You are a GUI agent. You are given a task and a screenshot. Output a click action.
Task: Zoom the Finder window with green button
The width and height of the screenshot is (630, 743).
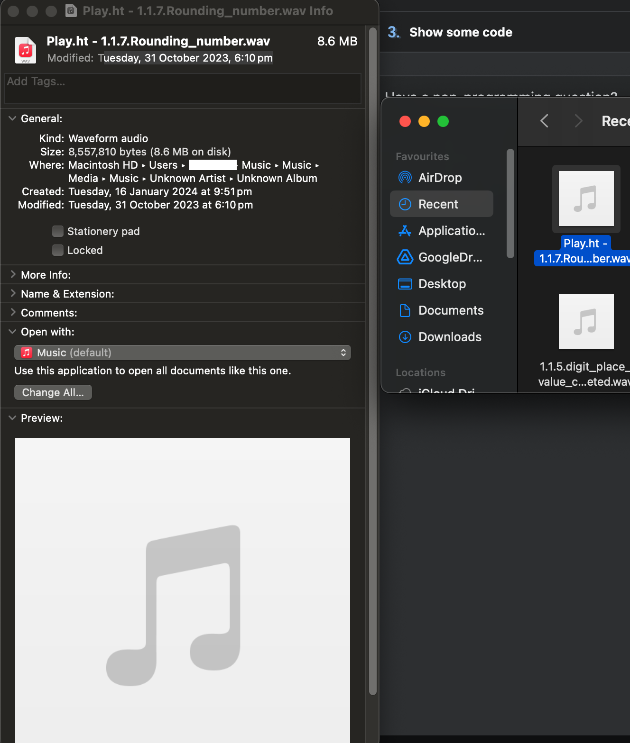pyautogui.click(x=443, y=121)
